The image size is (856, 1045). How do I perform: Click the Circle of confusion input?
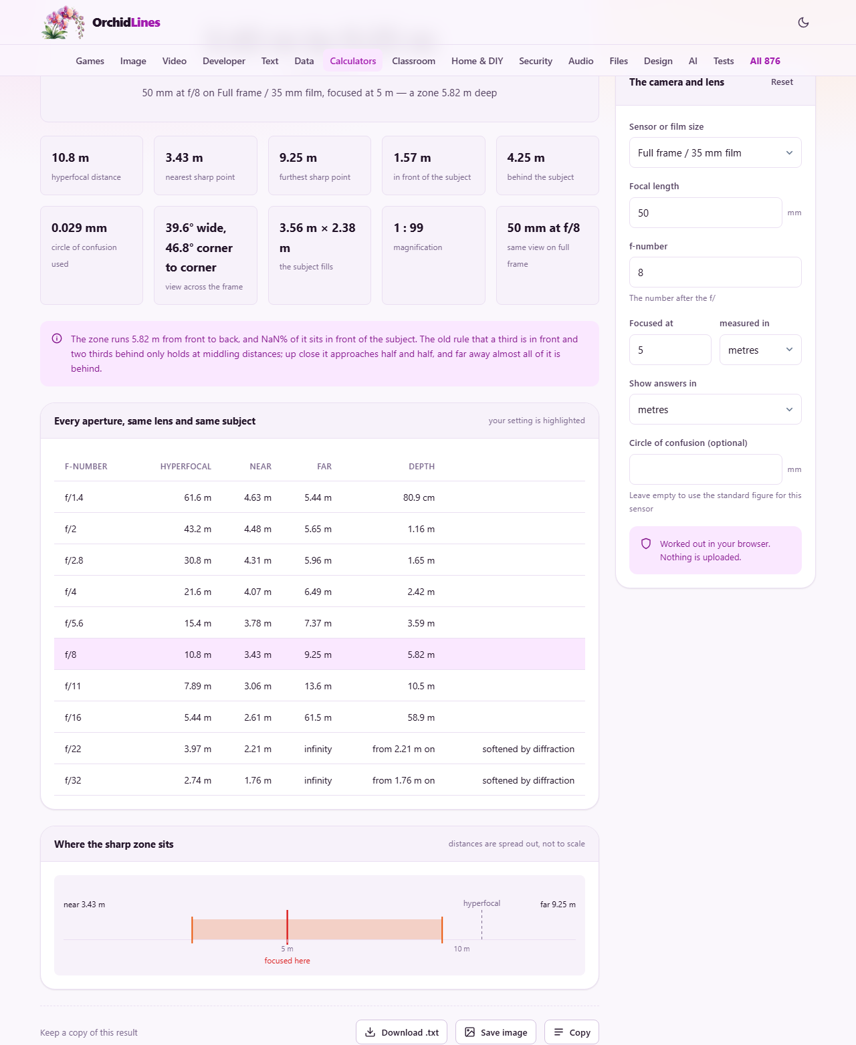click(706, 469)
